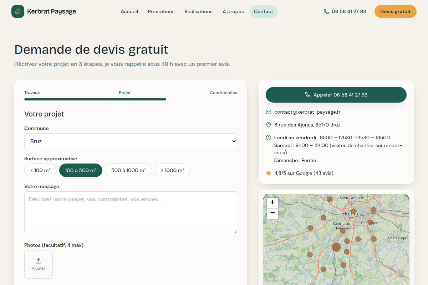
Task: Open the Réalisations menu item
Action: point(198,11)
